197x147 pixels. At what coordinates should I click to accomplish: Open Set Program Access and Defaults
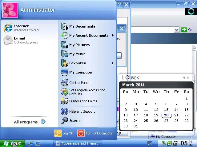click(x=83, y=92)
